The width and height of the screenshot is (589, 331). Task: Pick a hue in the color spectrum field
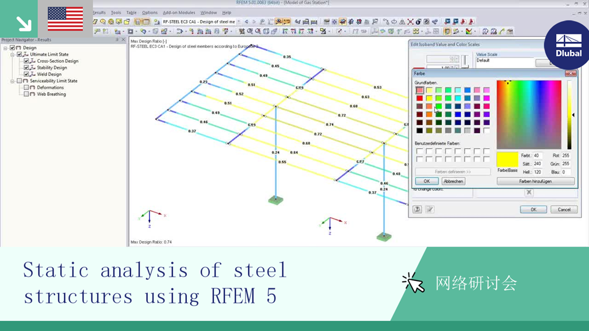[529, 114]
